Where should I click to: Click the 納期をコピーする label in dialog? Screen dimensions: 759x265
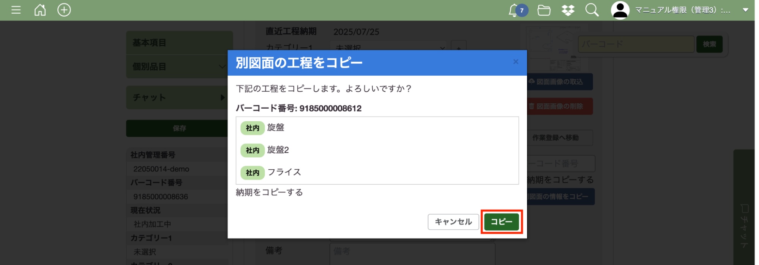click(269, 192)
